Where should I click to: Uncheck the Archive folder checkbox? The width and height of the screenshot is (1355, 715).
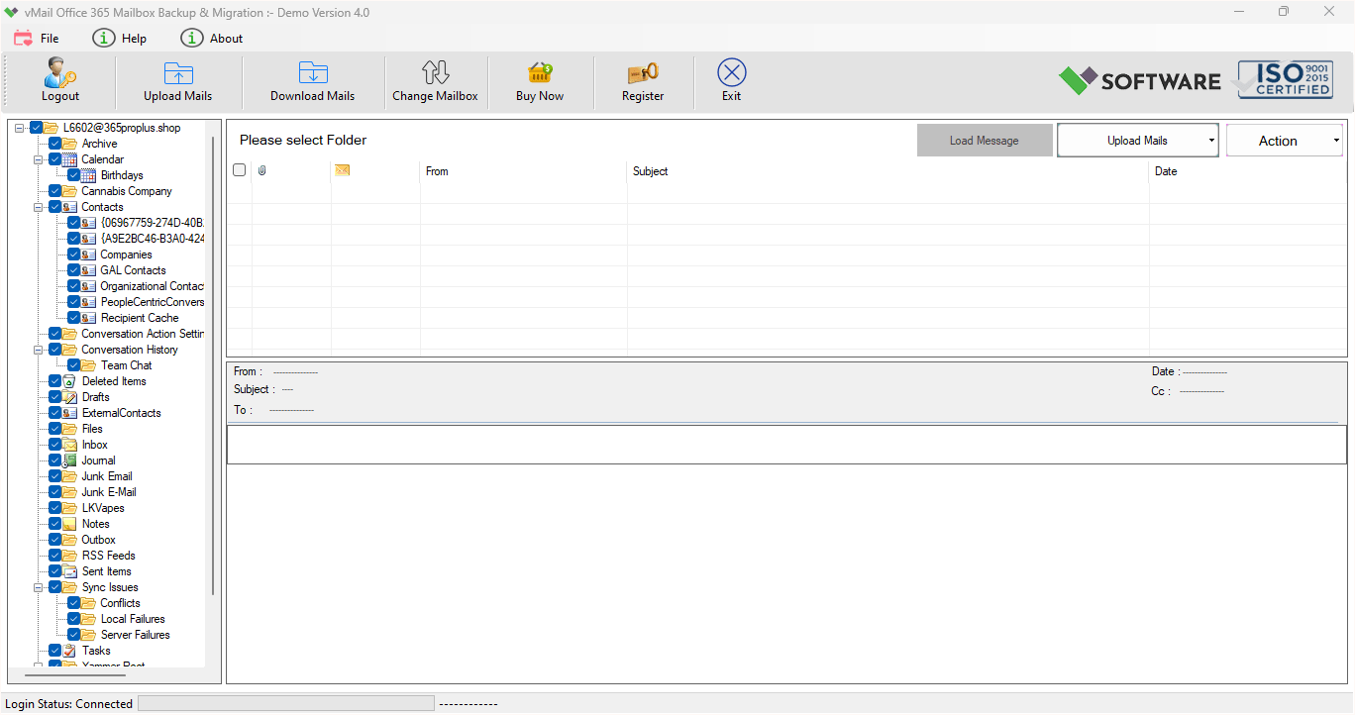click(x=54, y=144)
